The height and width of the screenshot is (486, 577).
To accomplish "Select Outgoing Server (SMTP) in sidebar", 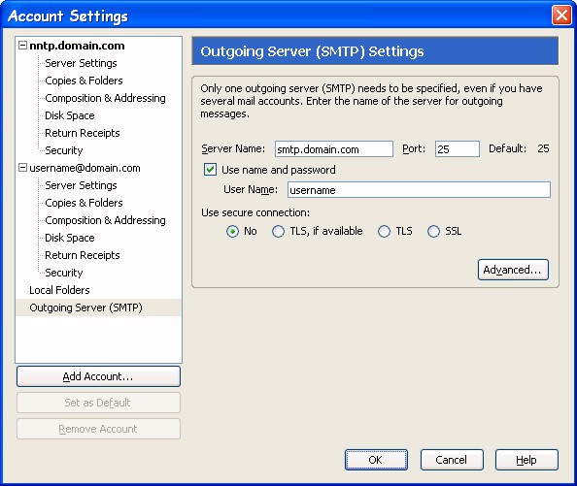I will pos(85,308).
